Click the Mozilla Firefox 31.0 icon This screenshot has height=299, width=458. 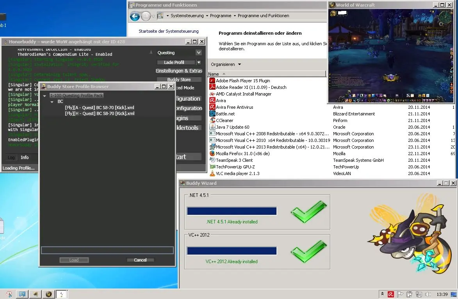click(212, 154)
